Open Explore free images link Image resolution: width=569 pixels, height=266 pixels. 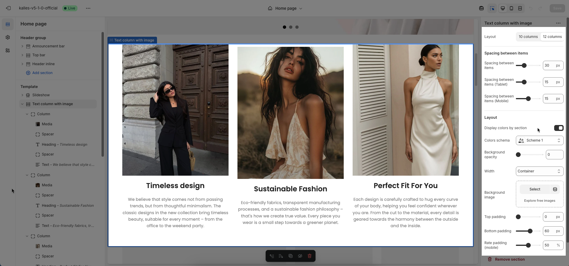pyautogui.click(x=540, y=201)
